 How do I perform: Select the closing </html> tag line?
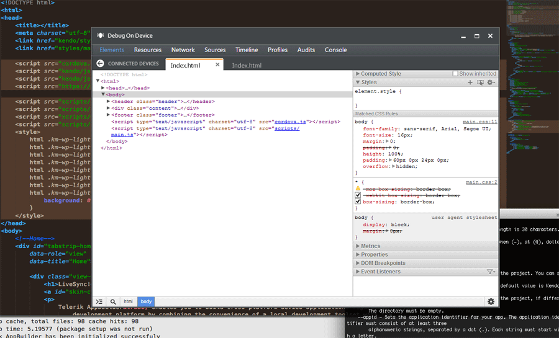(111, 148)
